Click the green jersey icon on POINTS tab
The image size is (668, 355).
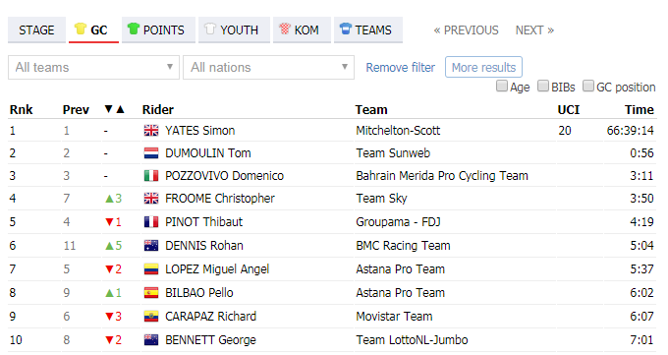tap(134, 29)
